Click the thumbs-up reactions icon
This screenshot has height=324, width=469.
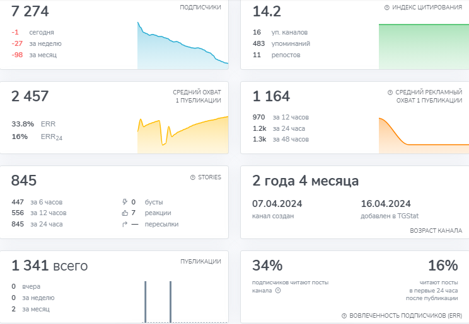(125, 213)
